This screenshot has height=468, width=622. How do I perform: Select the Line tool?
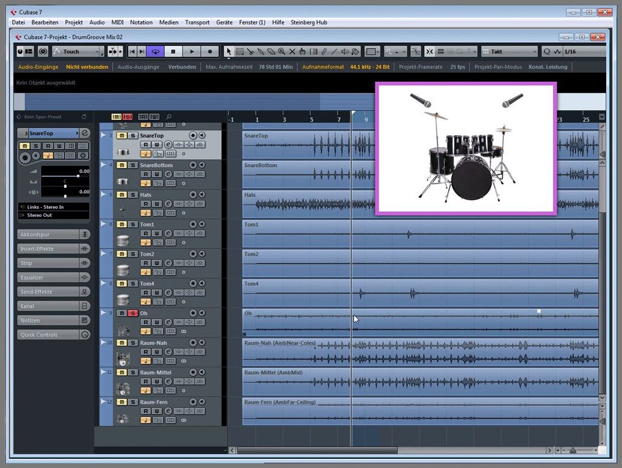pyautogui.click(x=335, y=51)
